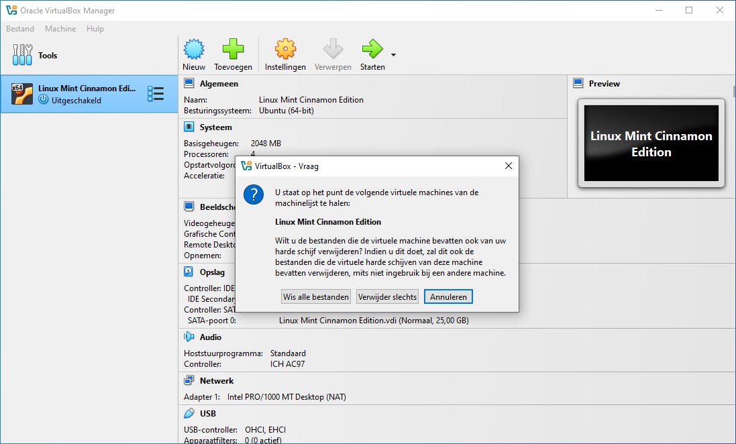
Task: Click the Wis alle bestanden button
Action: tap(316, 296)
